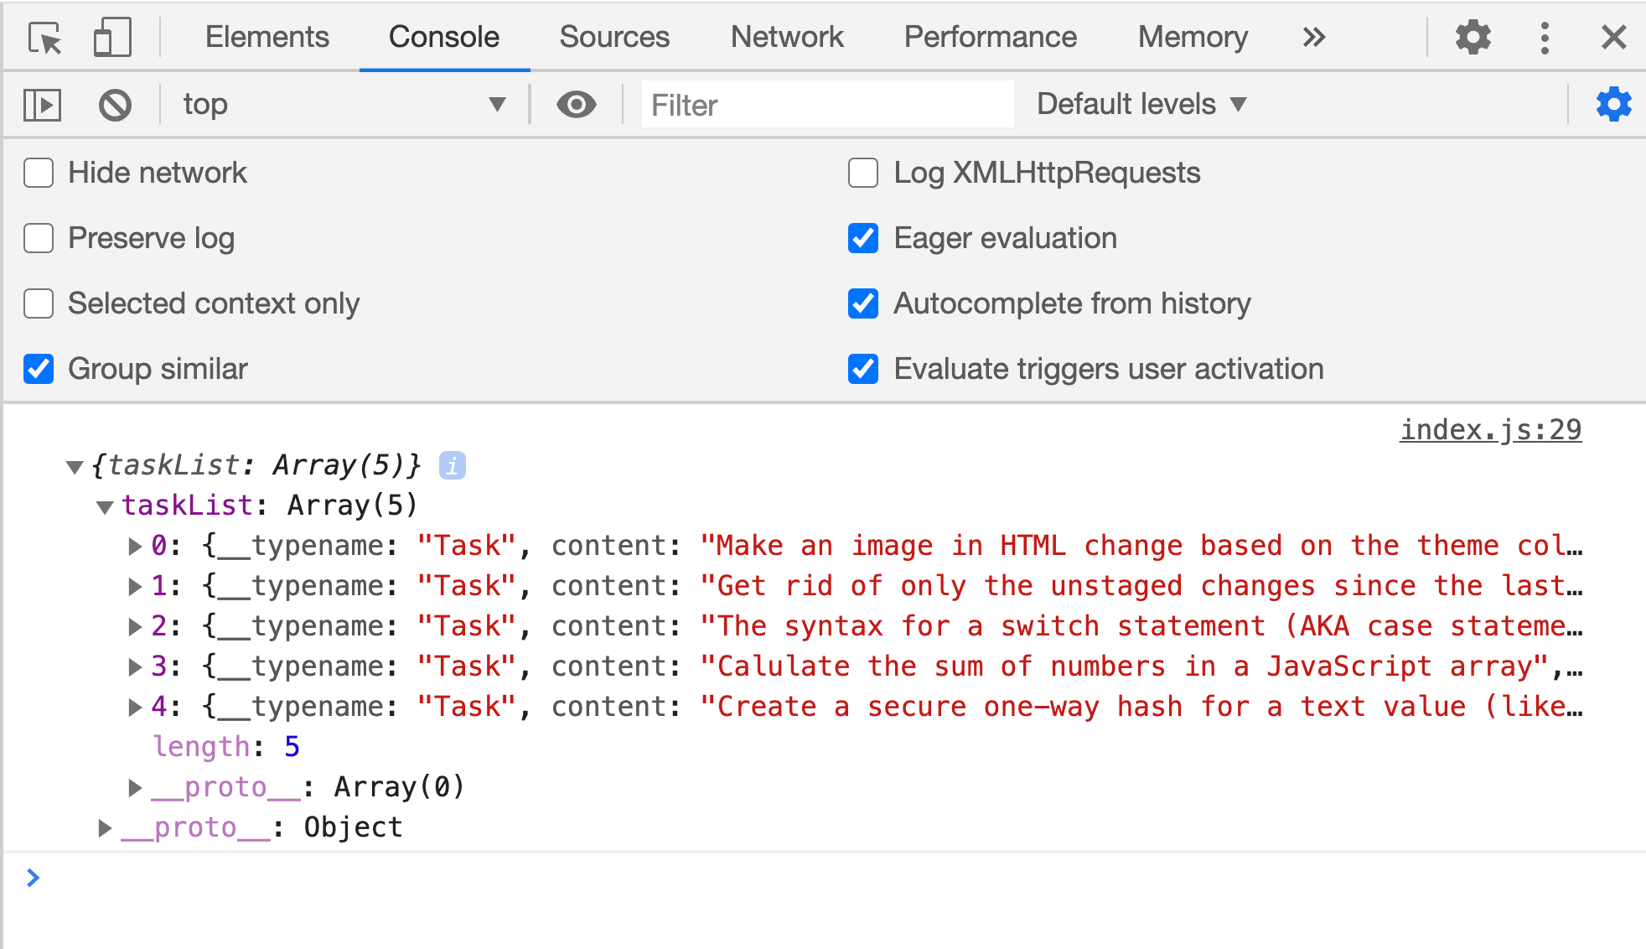Enable the Hide network checkbox
The image size is (1646, 949).
[39, 173]
